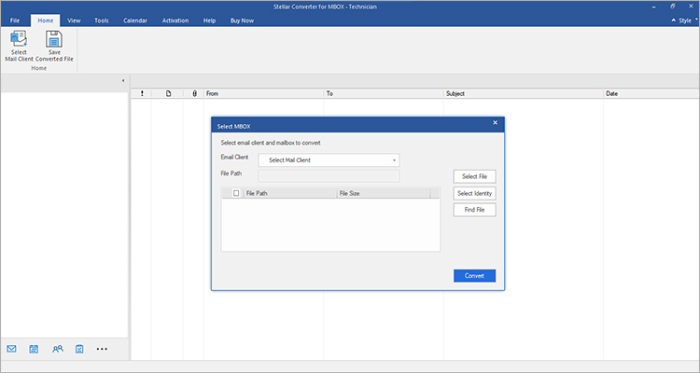Open the Contacts people icon in bottom navigation
Screen dimensions: 700x373
click(58, 349)
